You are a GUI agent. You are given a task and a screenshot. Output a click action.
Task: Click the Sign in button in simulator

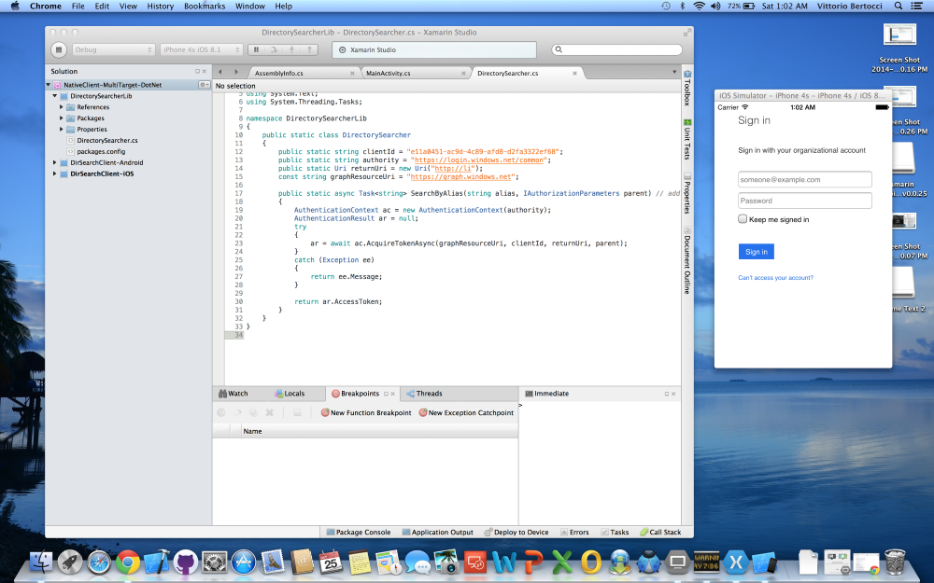(756, 252)
